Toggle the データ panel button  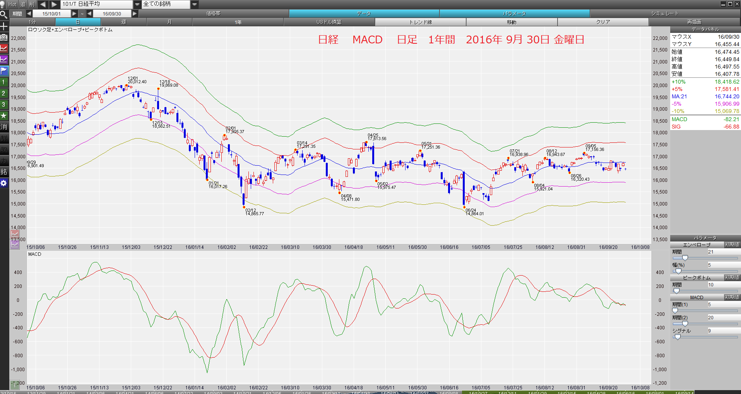coord(364,14)
